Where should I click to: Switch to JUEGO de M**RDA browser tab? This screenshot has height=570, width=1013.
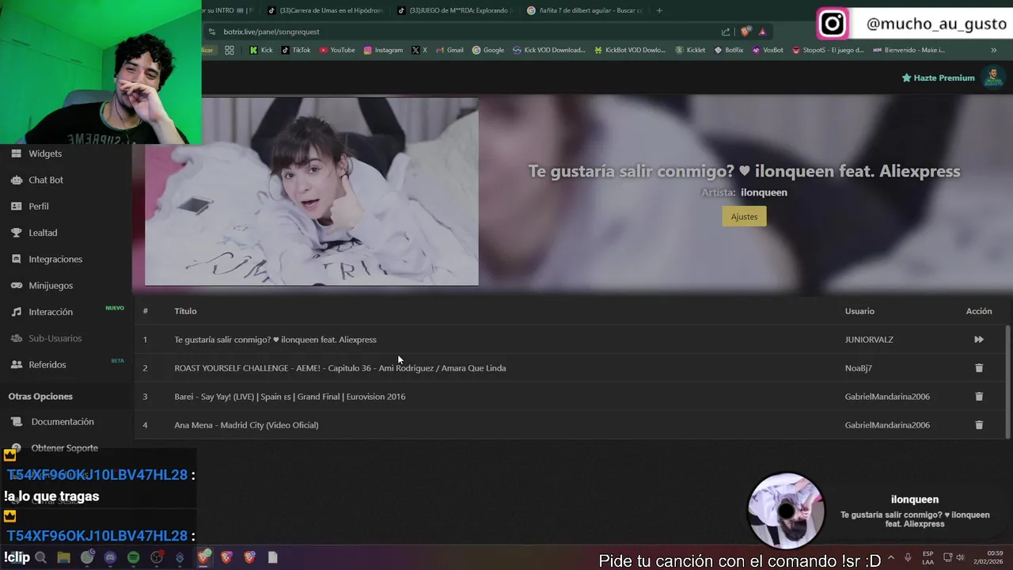click(x=455, y=10)
